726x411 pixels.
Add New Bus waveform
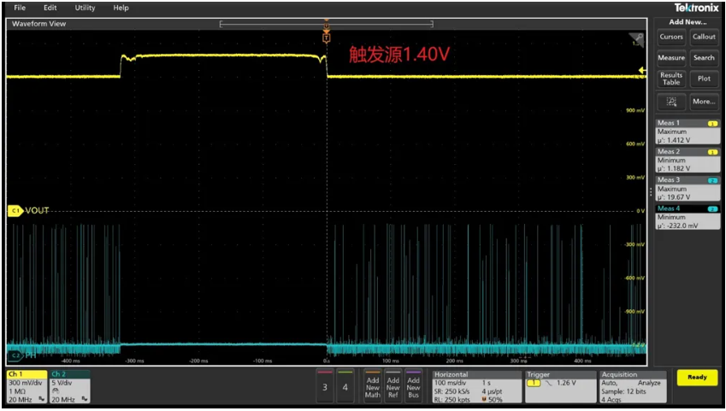(414, 386)
